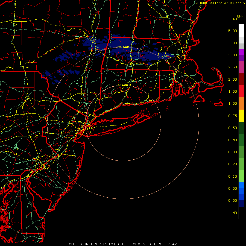The height and width of the screenshot is (246, 246).
Task: Click the bright red swatch near 1.50
Action: pos(241,91)
